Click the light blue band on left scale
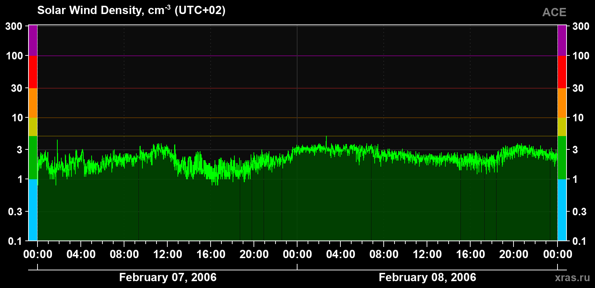This screenshot has height=288, width=595. [33, 210]
